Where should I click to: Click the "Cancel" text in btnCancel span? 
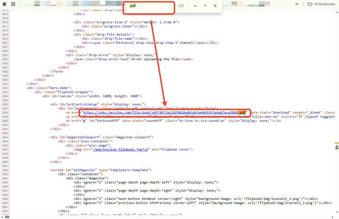[x=187, y=43]
